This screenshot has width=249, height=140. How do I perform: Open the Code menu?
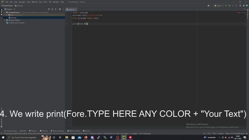click(x=28, y=2)
